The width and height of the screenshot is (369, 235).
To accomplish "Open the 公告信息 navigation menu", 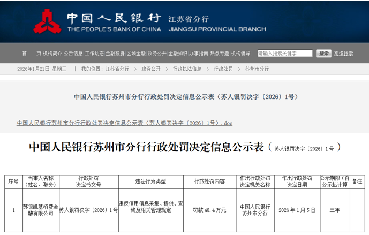I will pyautogui.click(x=73, y=54).
